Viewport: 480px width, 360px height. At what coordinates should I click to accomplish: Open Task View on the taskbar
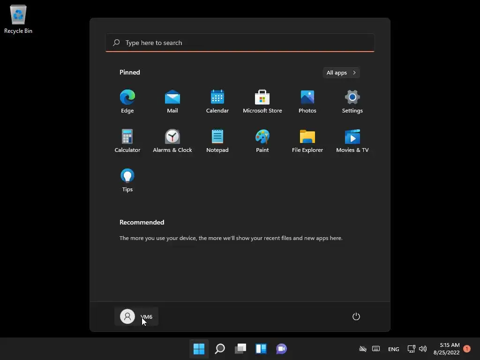(x=240, y=349)
